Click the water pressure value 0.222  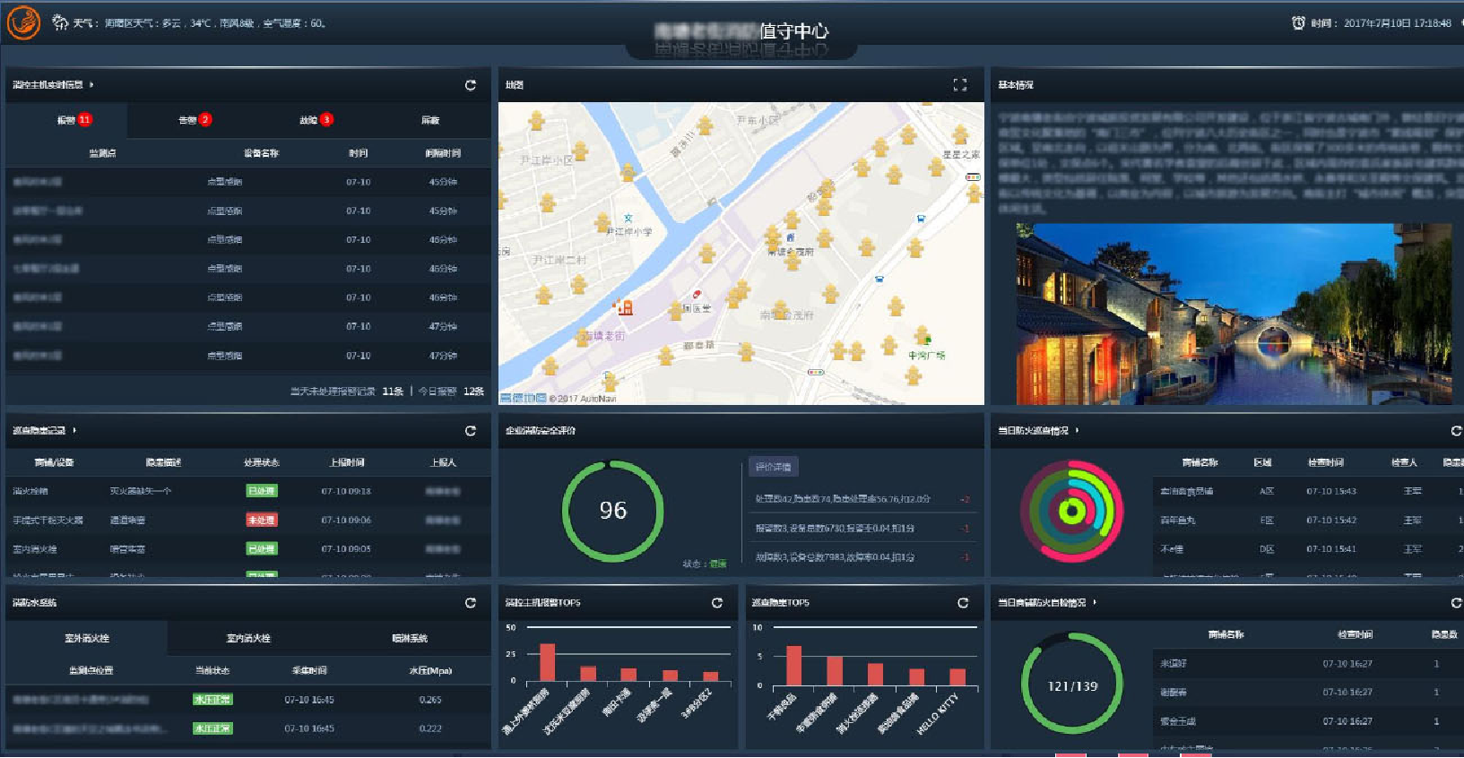point(430,728)
